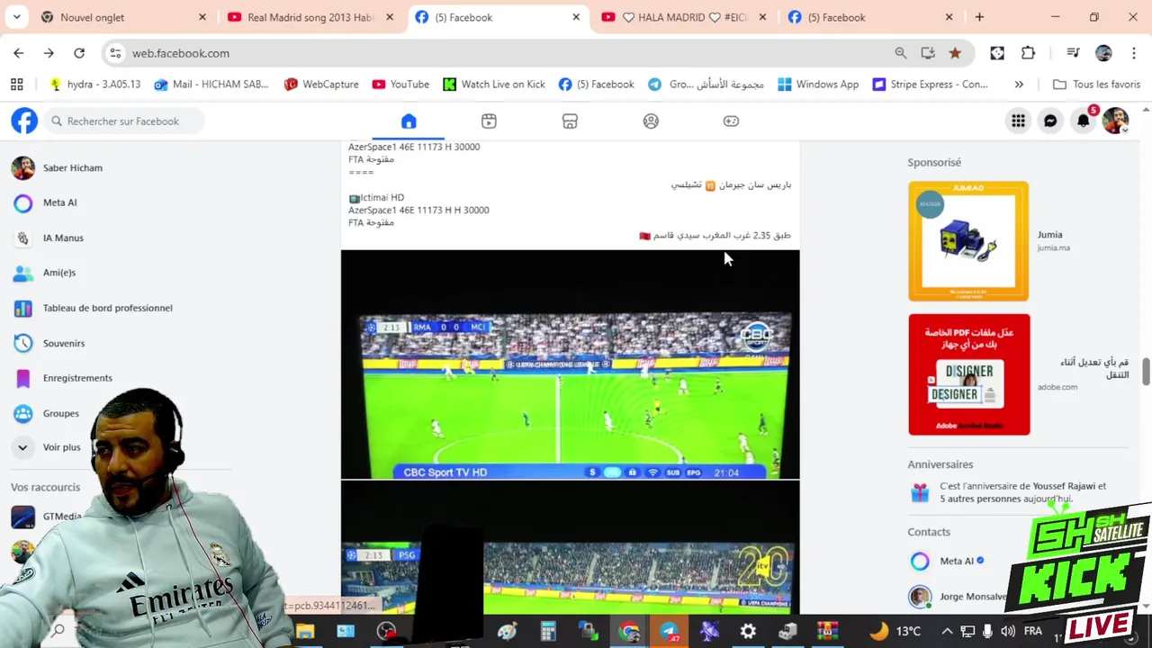Click the Facebook logo
Screen dimensions: 1152x648
point(24,121)
